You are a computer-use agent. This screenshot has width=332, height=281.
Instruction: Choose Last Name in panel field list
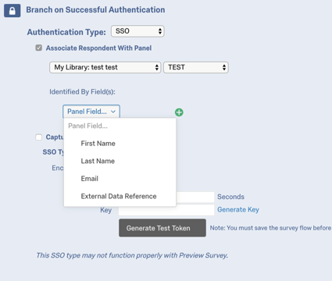point(98,161)
